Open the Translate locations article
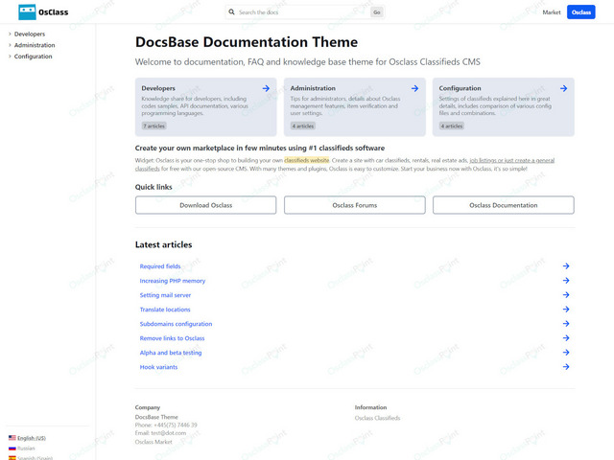This screenshot has width=614, height=460. point(165,310)
